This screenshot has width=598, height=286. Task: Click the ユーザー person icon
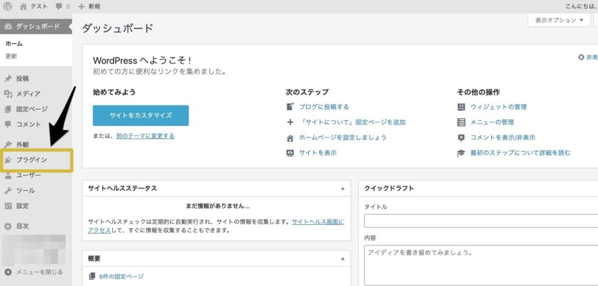click(x=8, y=175)
